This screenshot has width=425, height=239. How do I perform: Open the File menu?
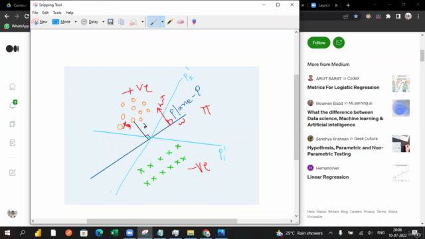pos(35,13)
